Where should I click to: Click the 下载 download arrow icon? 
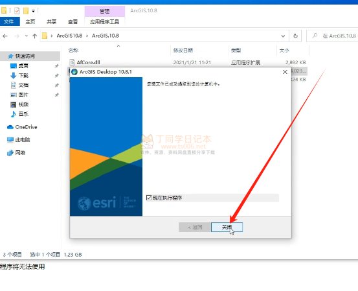(x=14, y=75)
